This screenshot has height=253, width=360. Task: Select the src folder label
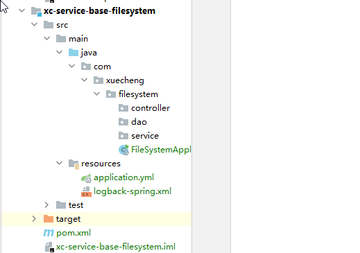(x=62, y=25)
